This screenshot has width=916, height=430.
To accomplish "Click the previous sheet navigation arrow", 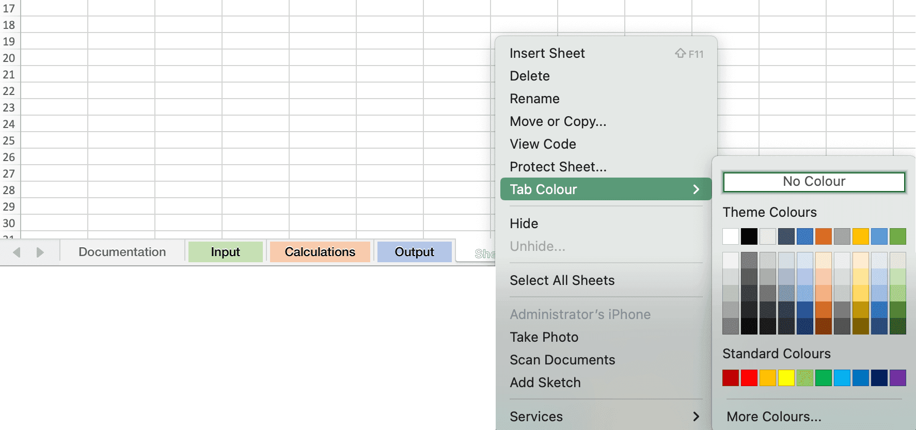I will coord(17,252).
